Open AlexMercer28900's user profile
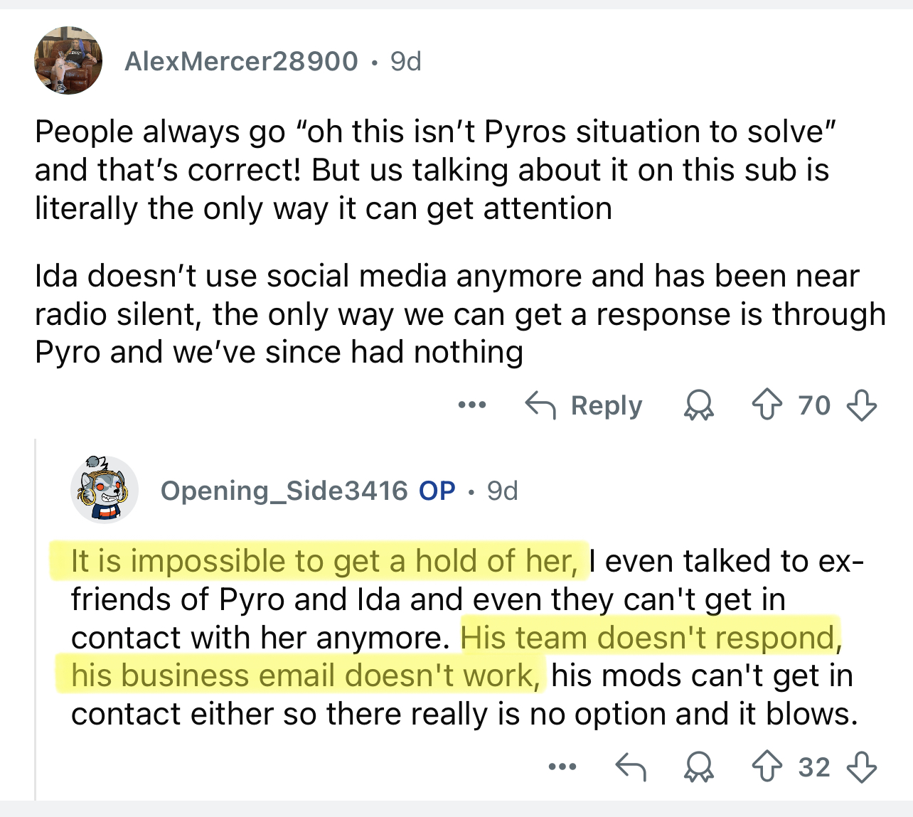Viewport: 913px width, 817px height. [241, 62]
